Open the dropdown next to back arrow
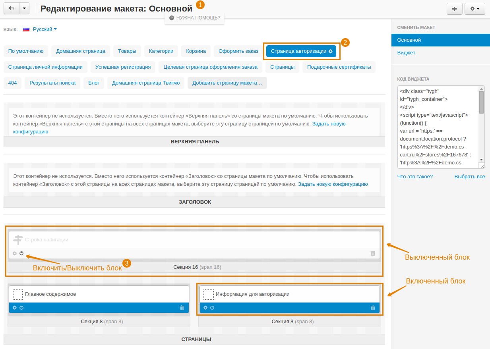 tap(24, 8)
